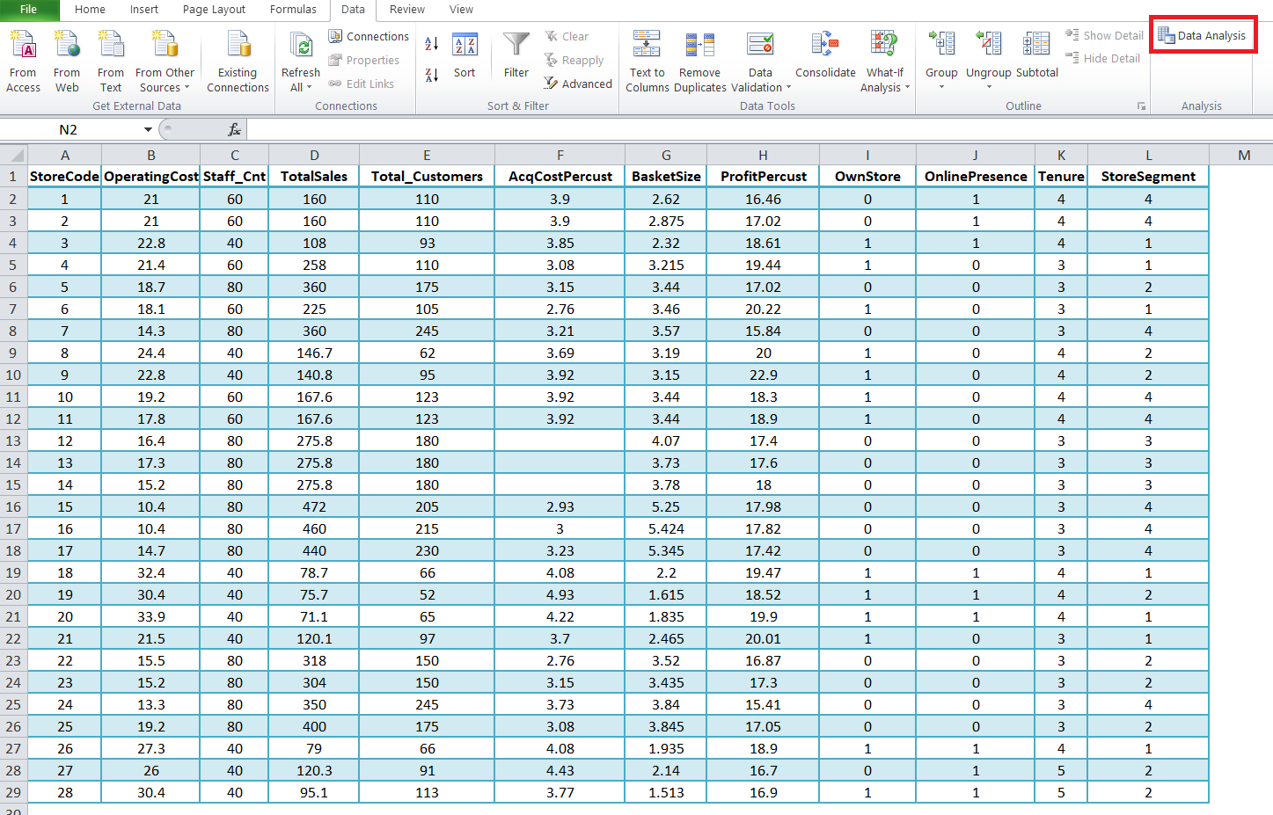This screenshot has width=1273, height=815.
Task: Click Edit Links command
Action: click(x=361, y=84)
